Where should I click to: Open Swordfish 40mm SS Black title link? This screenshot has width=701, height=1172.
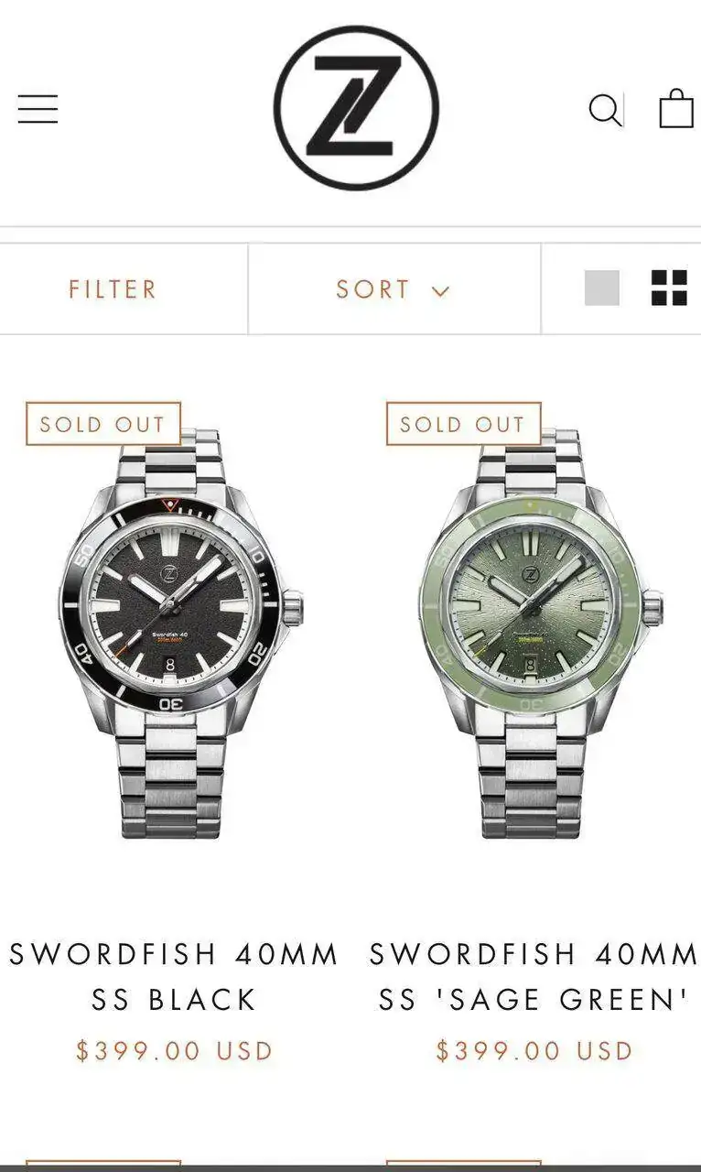(174, 977)
